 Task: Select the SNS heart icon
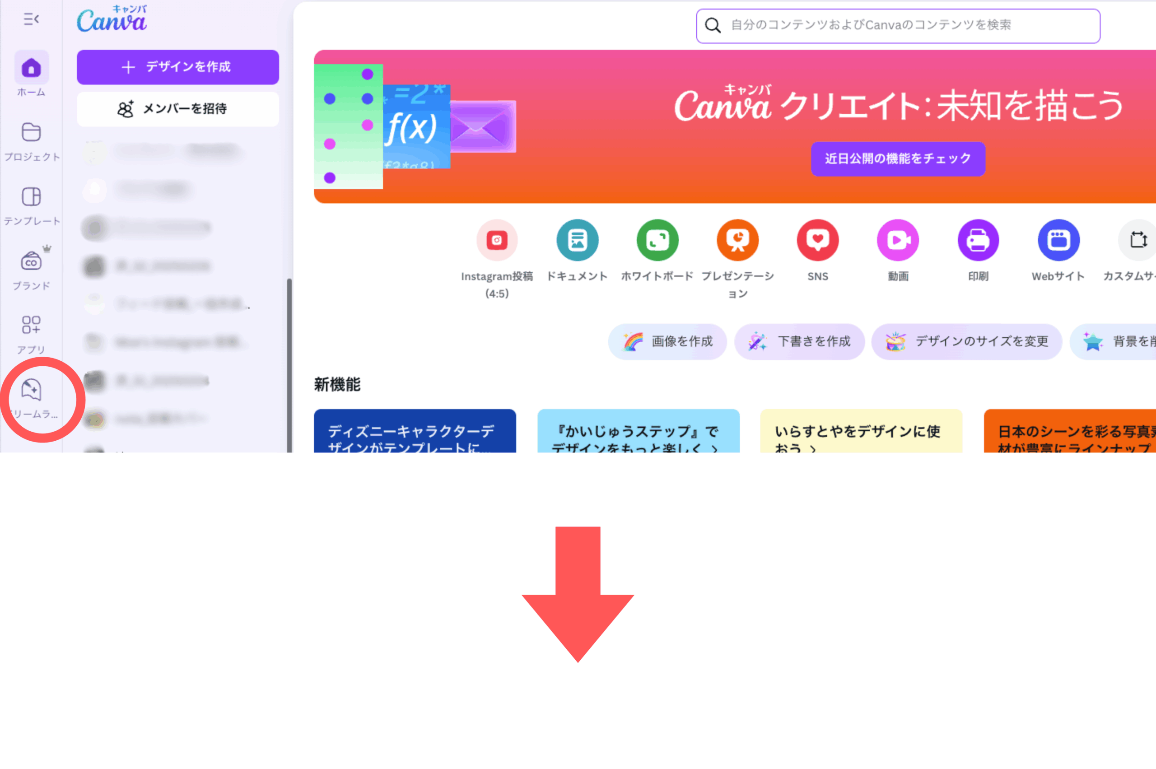coord(818,240)
